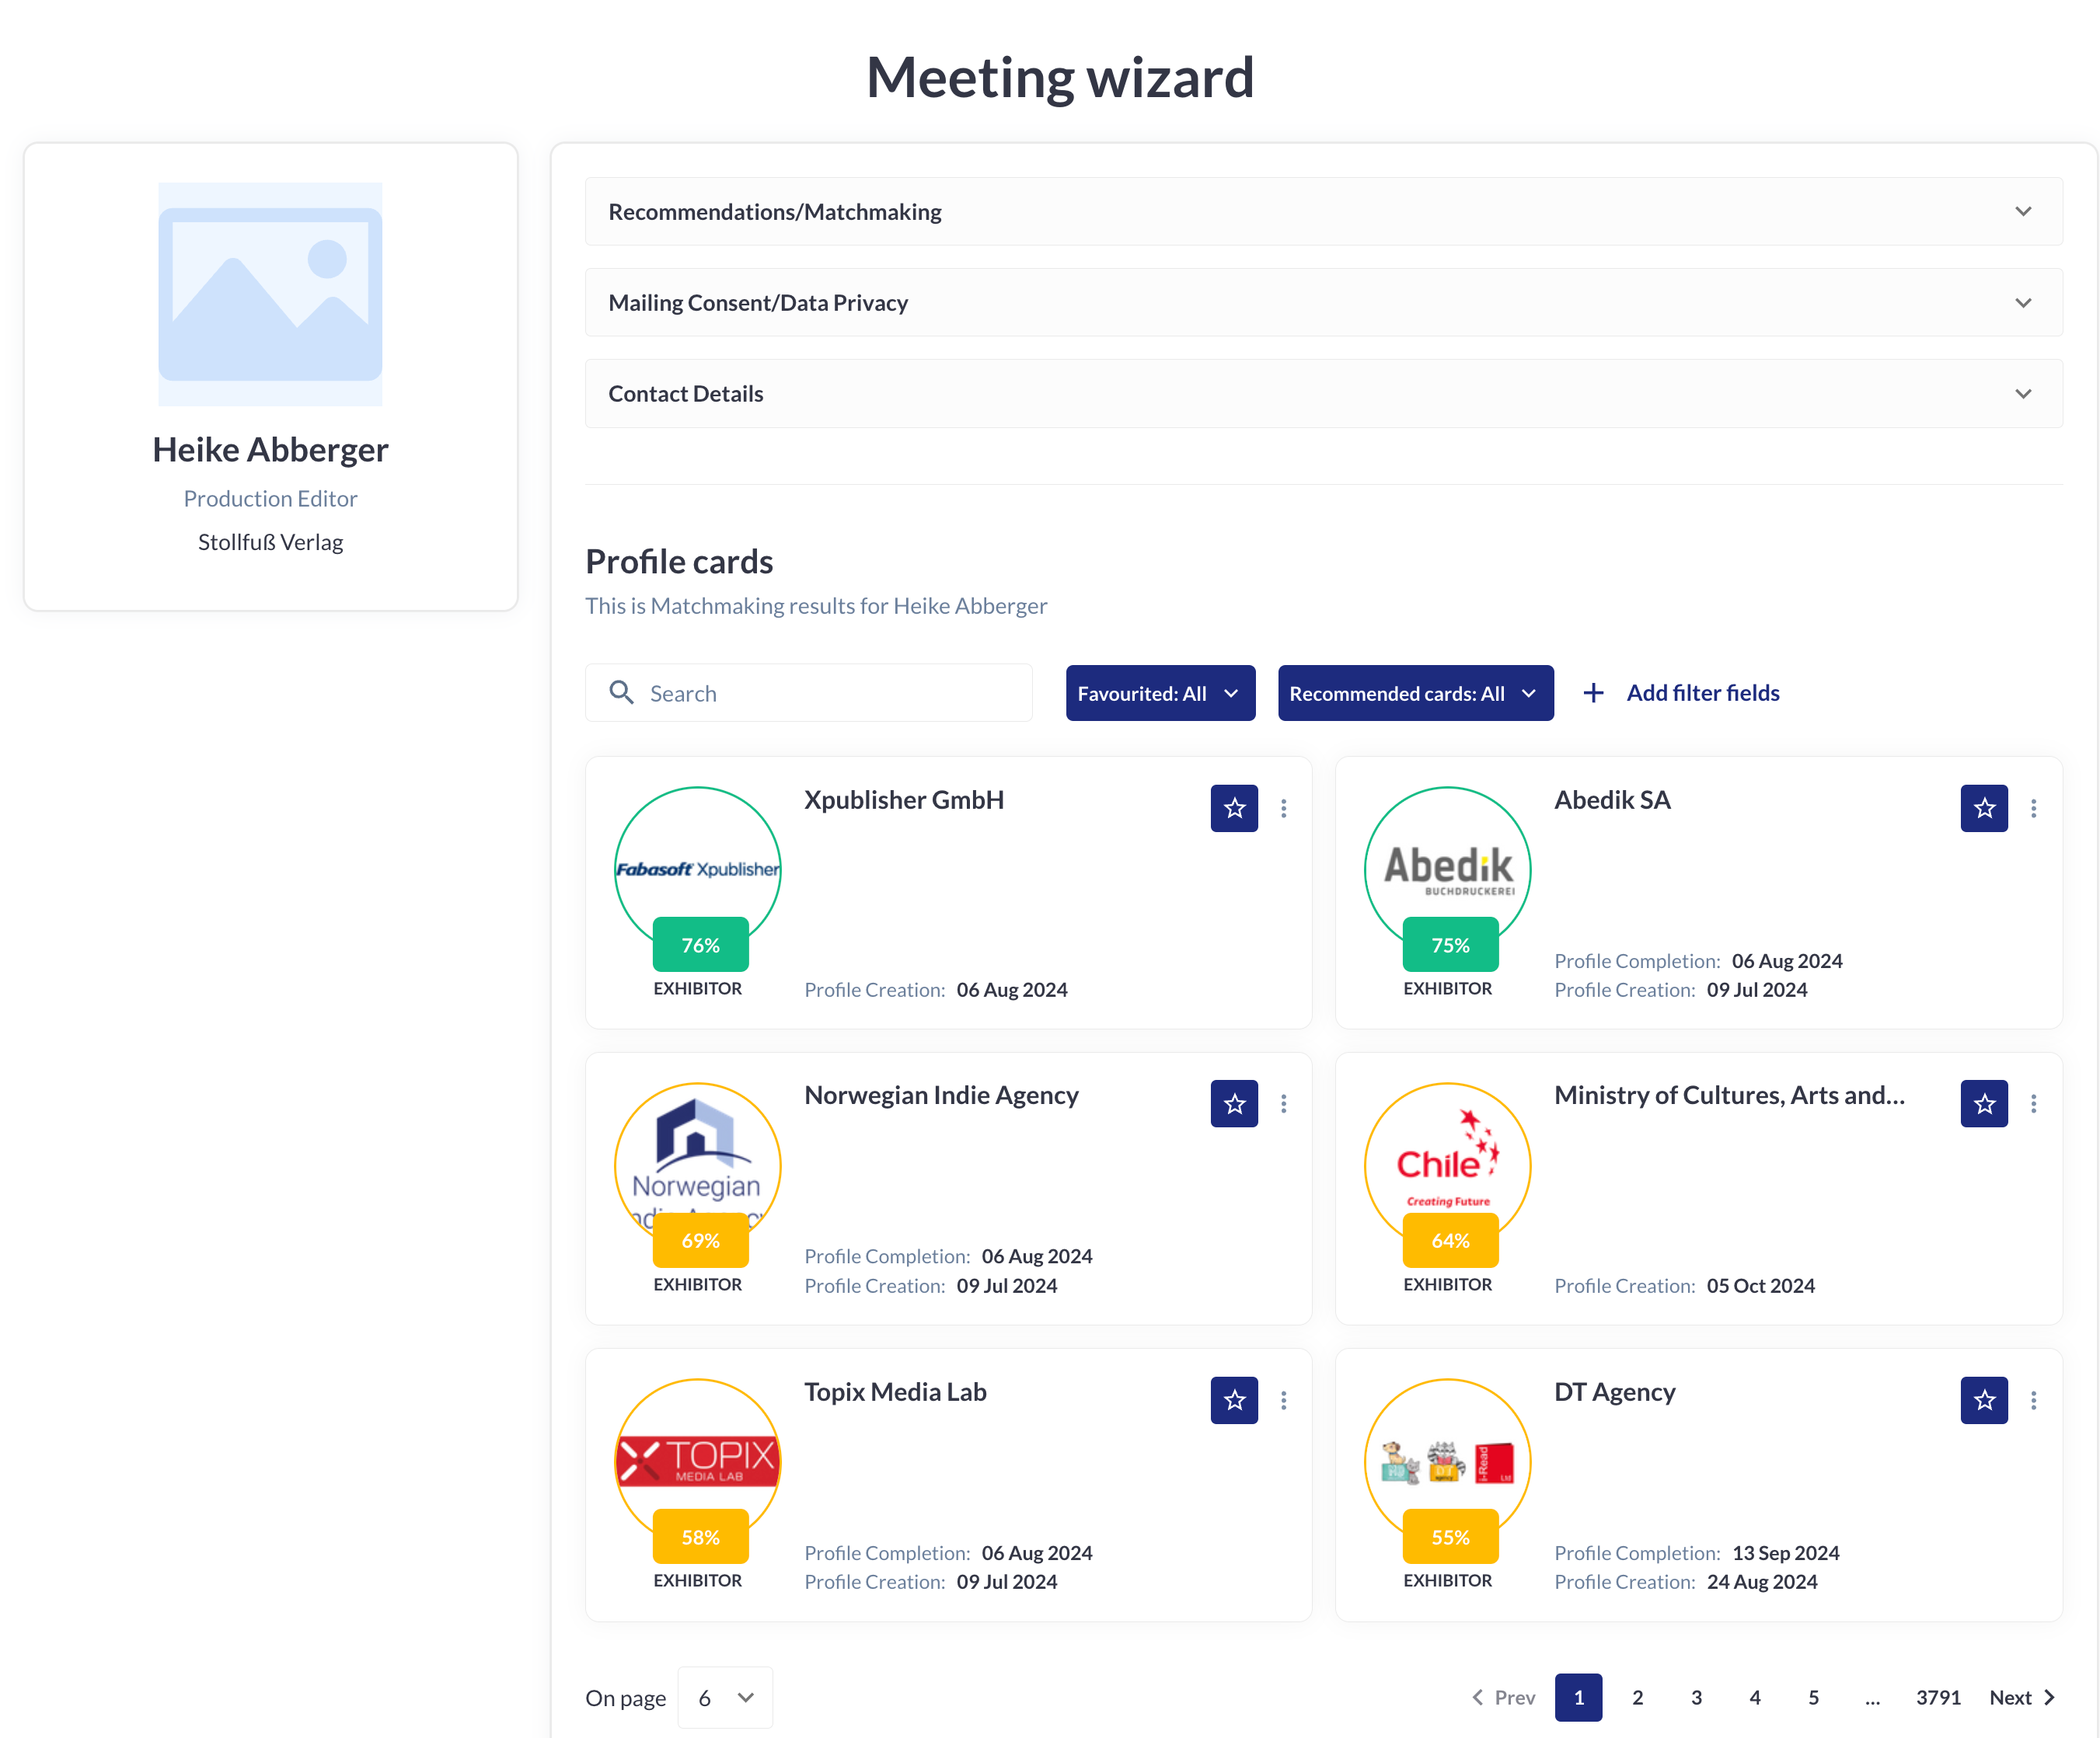Open three-dot menu on DT Agency card
Screen dimensions: 2100x1738
point(2033,1400)
